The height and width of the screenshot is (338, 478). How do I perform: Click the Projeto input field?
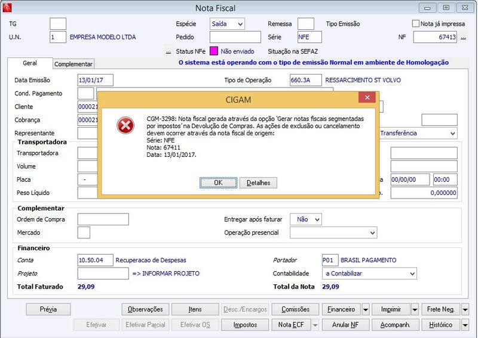point(103,274)
